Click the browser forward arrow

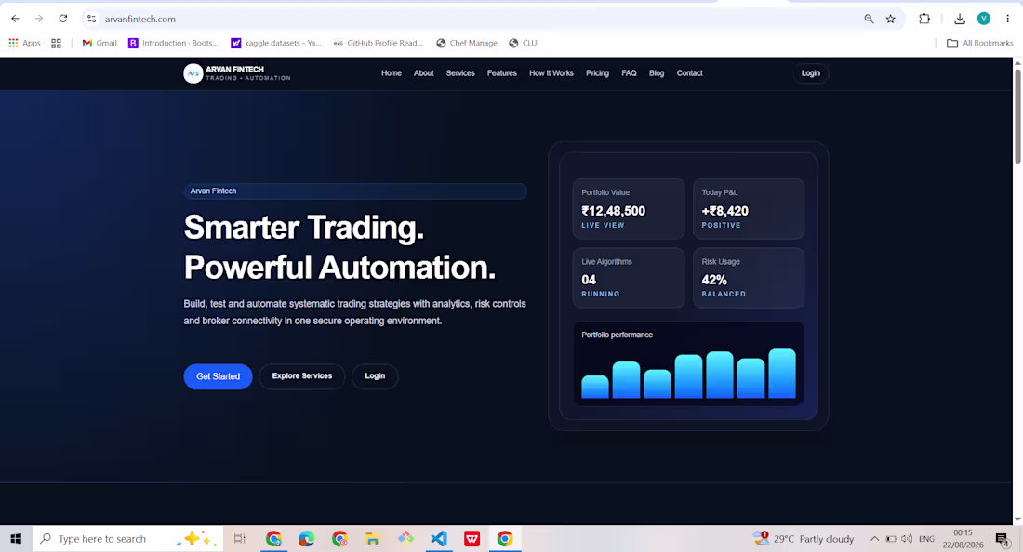(39, 19)
